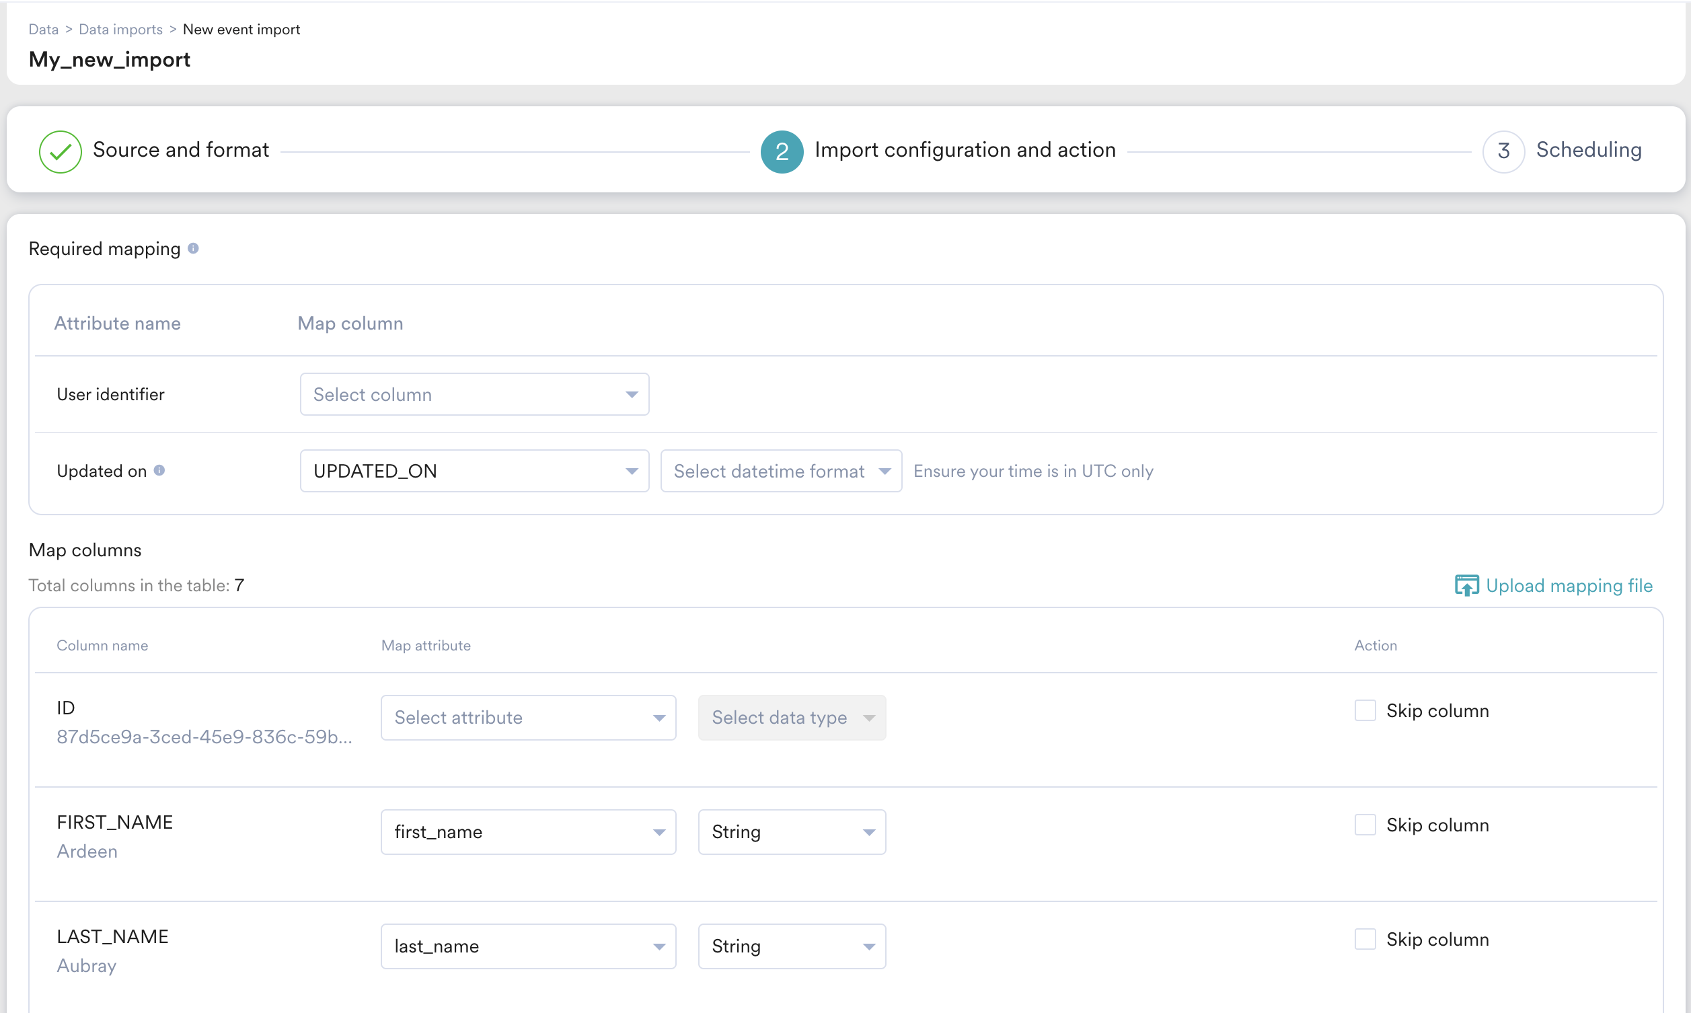Check Skip column for LAST_NAME row
Image resolution: width=1691 pixels, height=1013 pixels.
pos(1365,939)
